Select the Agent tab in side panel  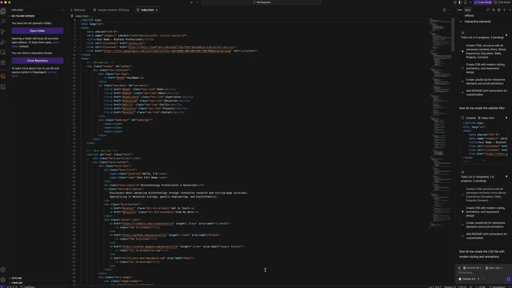tap(467, 10)
